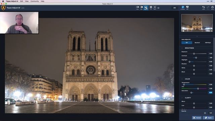Click the webcam overlay of the presenter
This screenshot has height=121, width=215.
19,23
